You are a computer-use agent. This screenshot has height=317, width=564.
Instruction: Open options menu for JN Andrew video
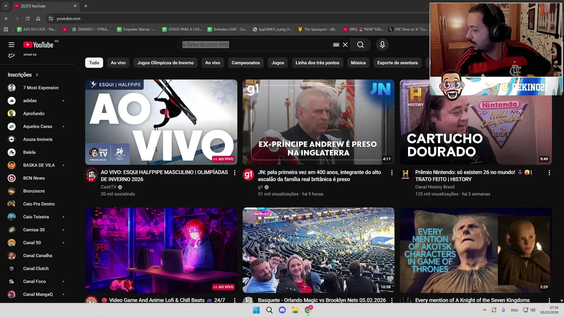(392, 173)
